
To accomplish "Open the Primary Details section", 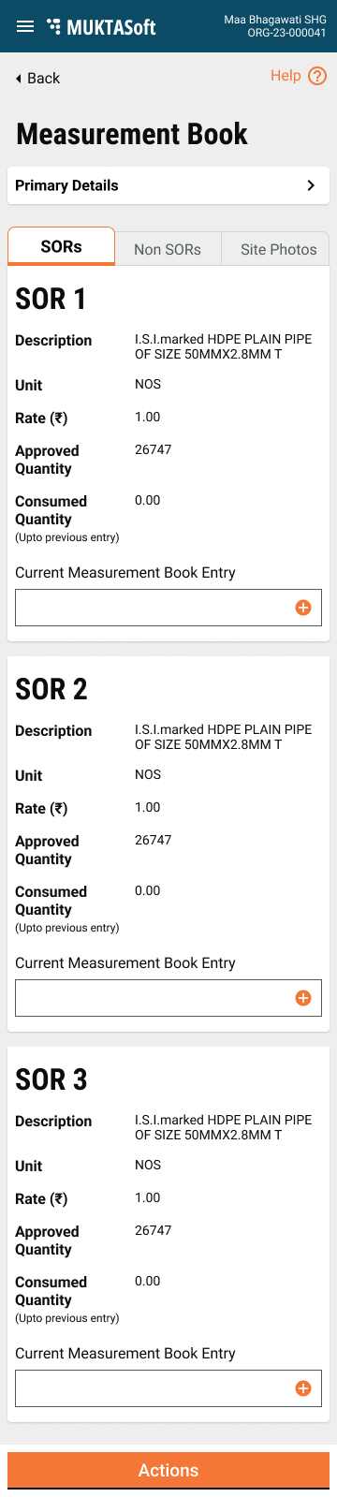I will click(168, 185).
